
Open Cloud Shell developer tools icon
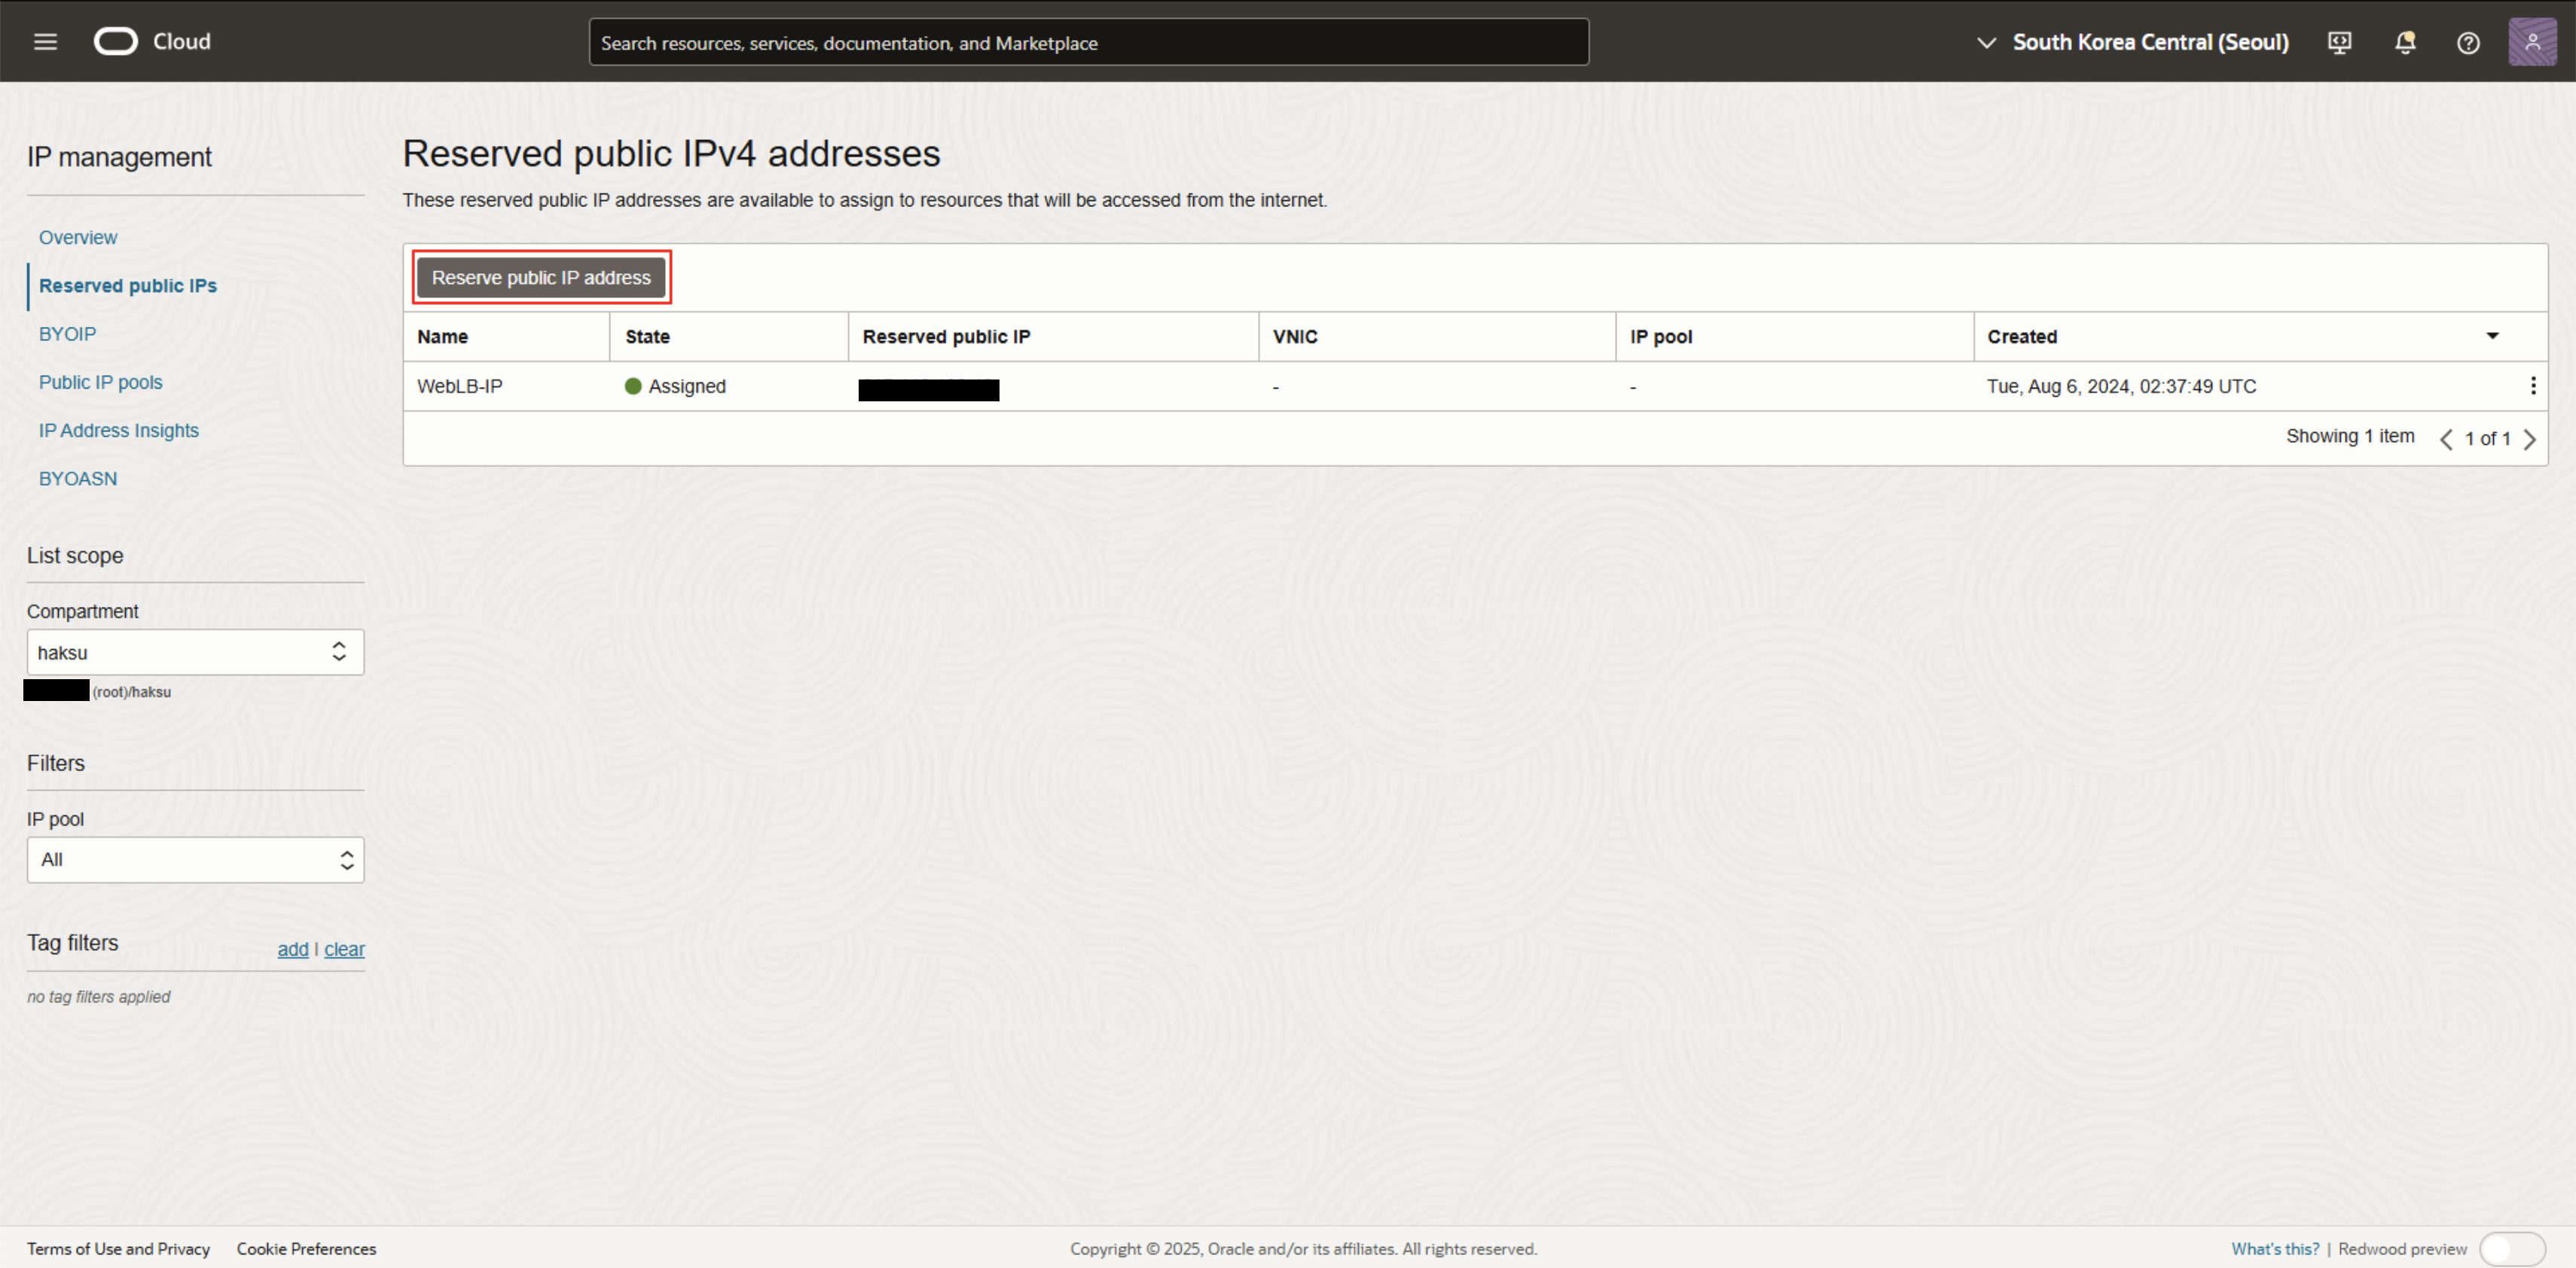click(2339, 42)
